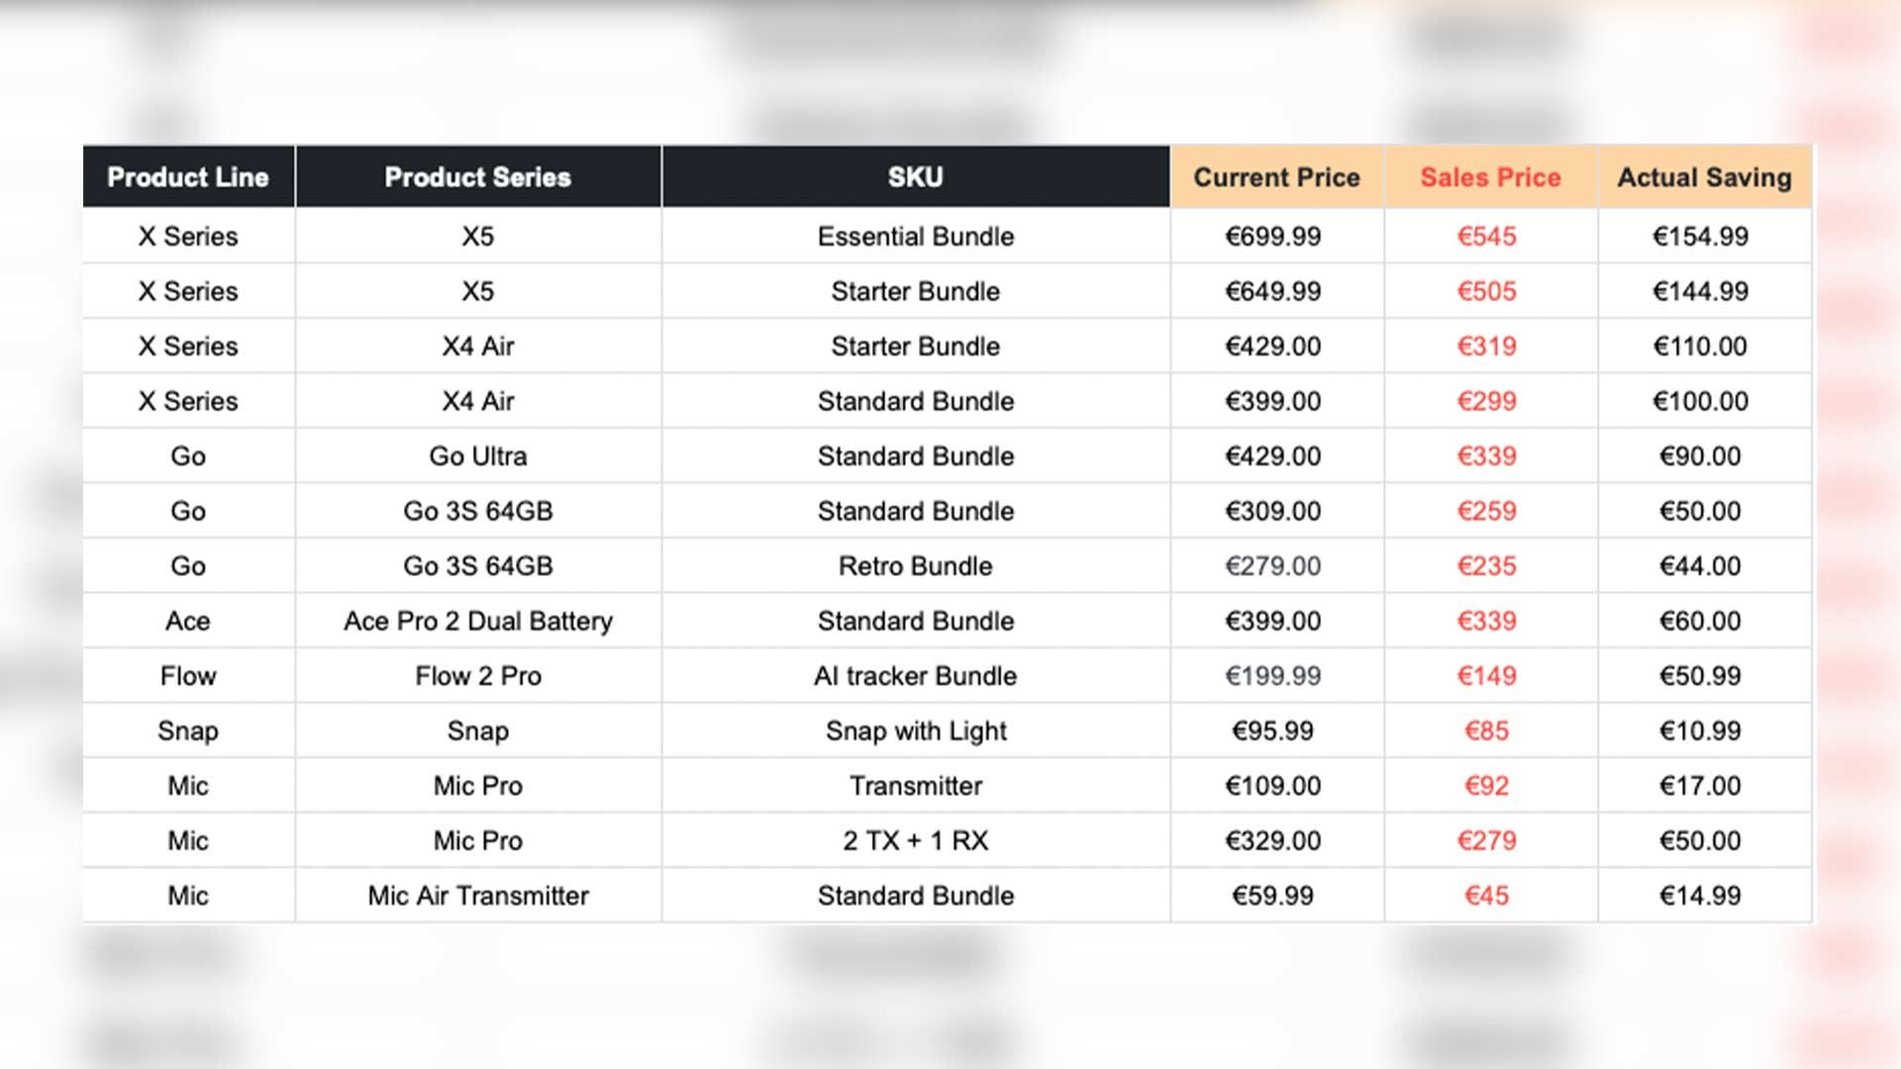Select the Current Price header cell
The image size is (1901, 1069).
(1276, 177)
